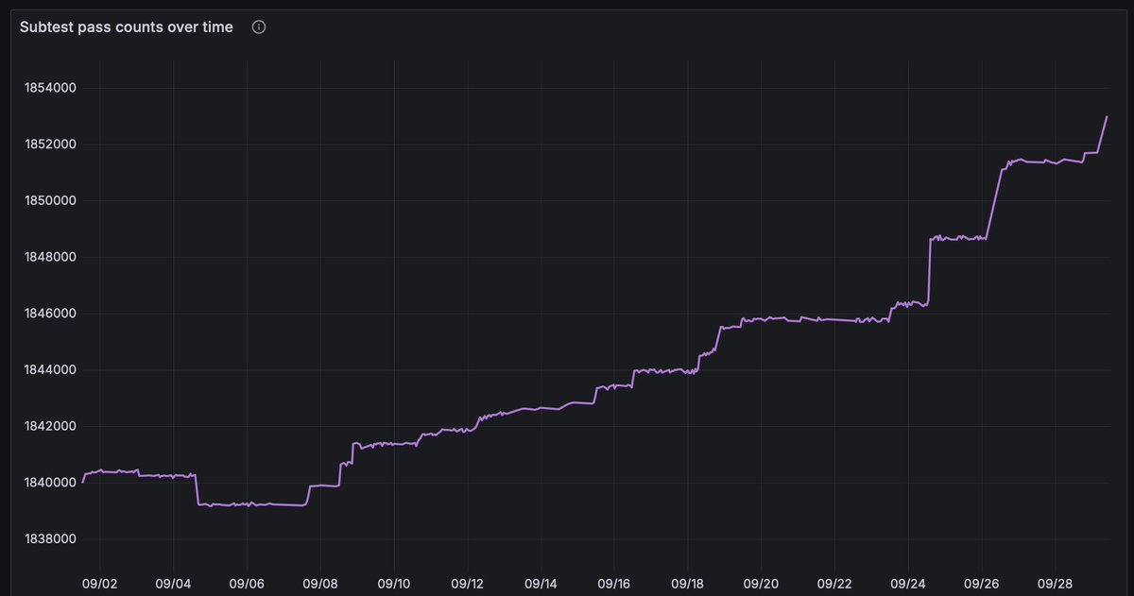Click the 09/04 date label
This screenshot has height=596, width=1134.
pos(173,584)
